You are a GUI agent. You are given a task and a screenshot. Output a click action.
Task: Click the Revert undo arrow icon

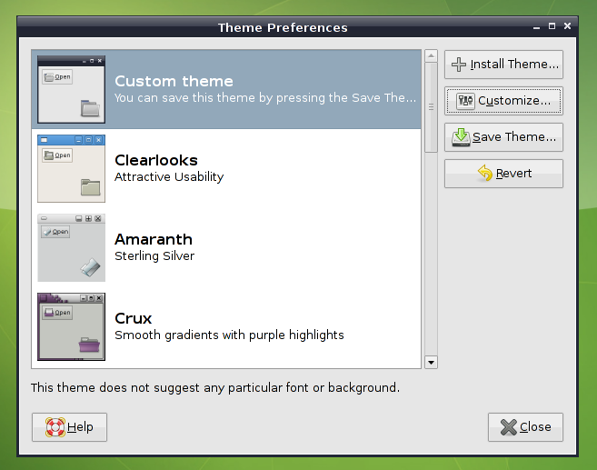(x=485, y=174)
